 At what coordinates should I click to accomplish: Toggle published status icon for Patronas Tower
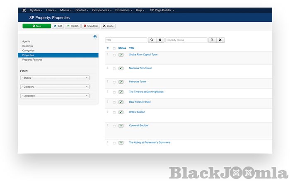(x=121, y=82)
